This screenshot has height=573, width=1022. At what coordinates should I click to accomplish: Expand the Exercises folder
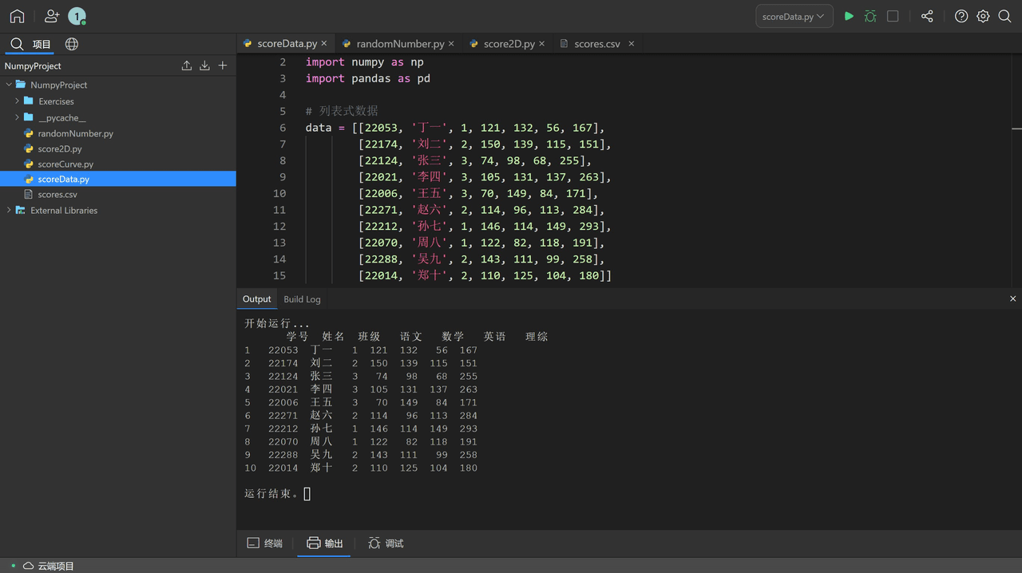[18, 101]
